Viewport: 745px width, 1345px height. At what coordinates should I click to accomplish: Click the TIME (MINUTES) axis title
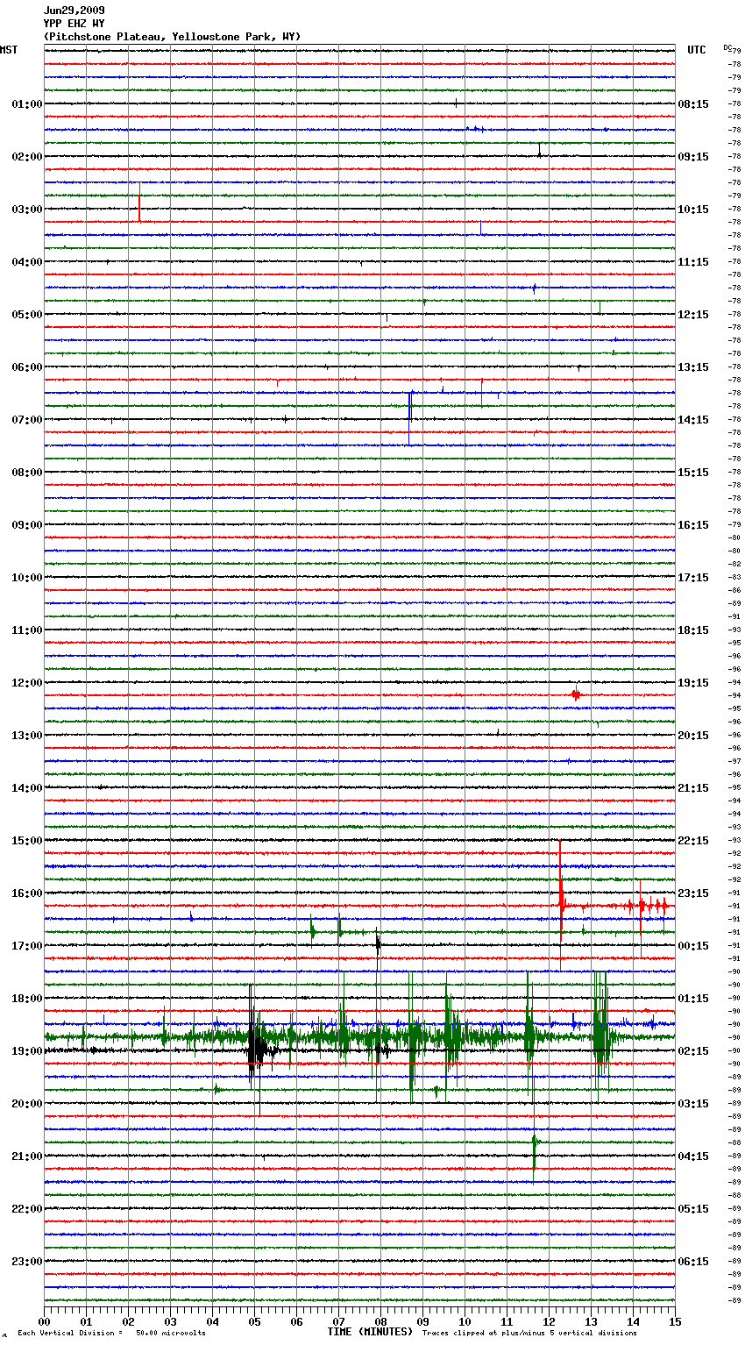pyautogui.click(x=370, y=1332)
